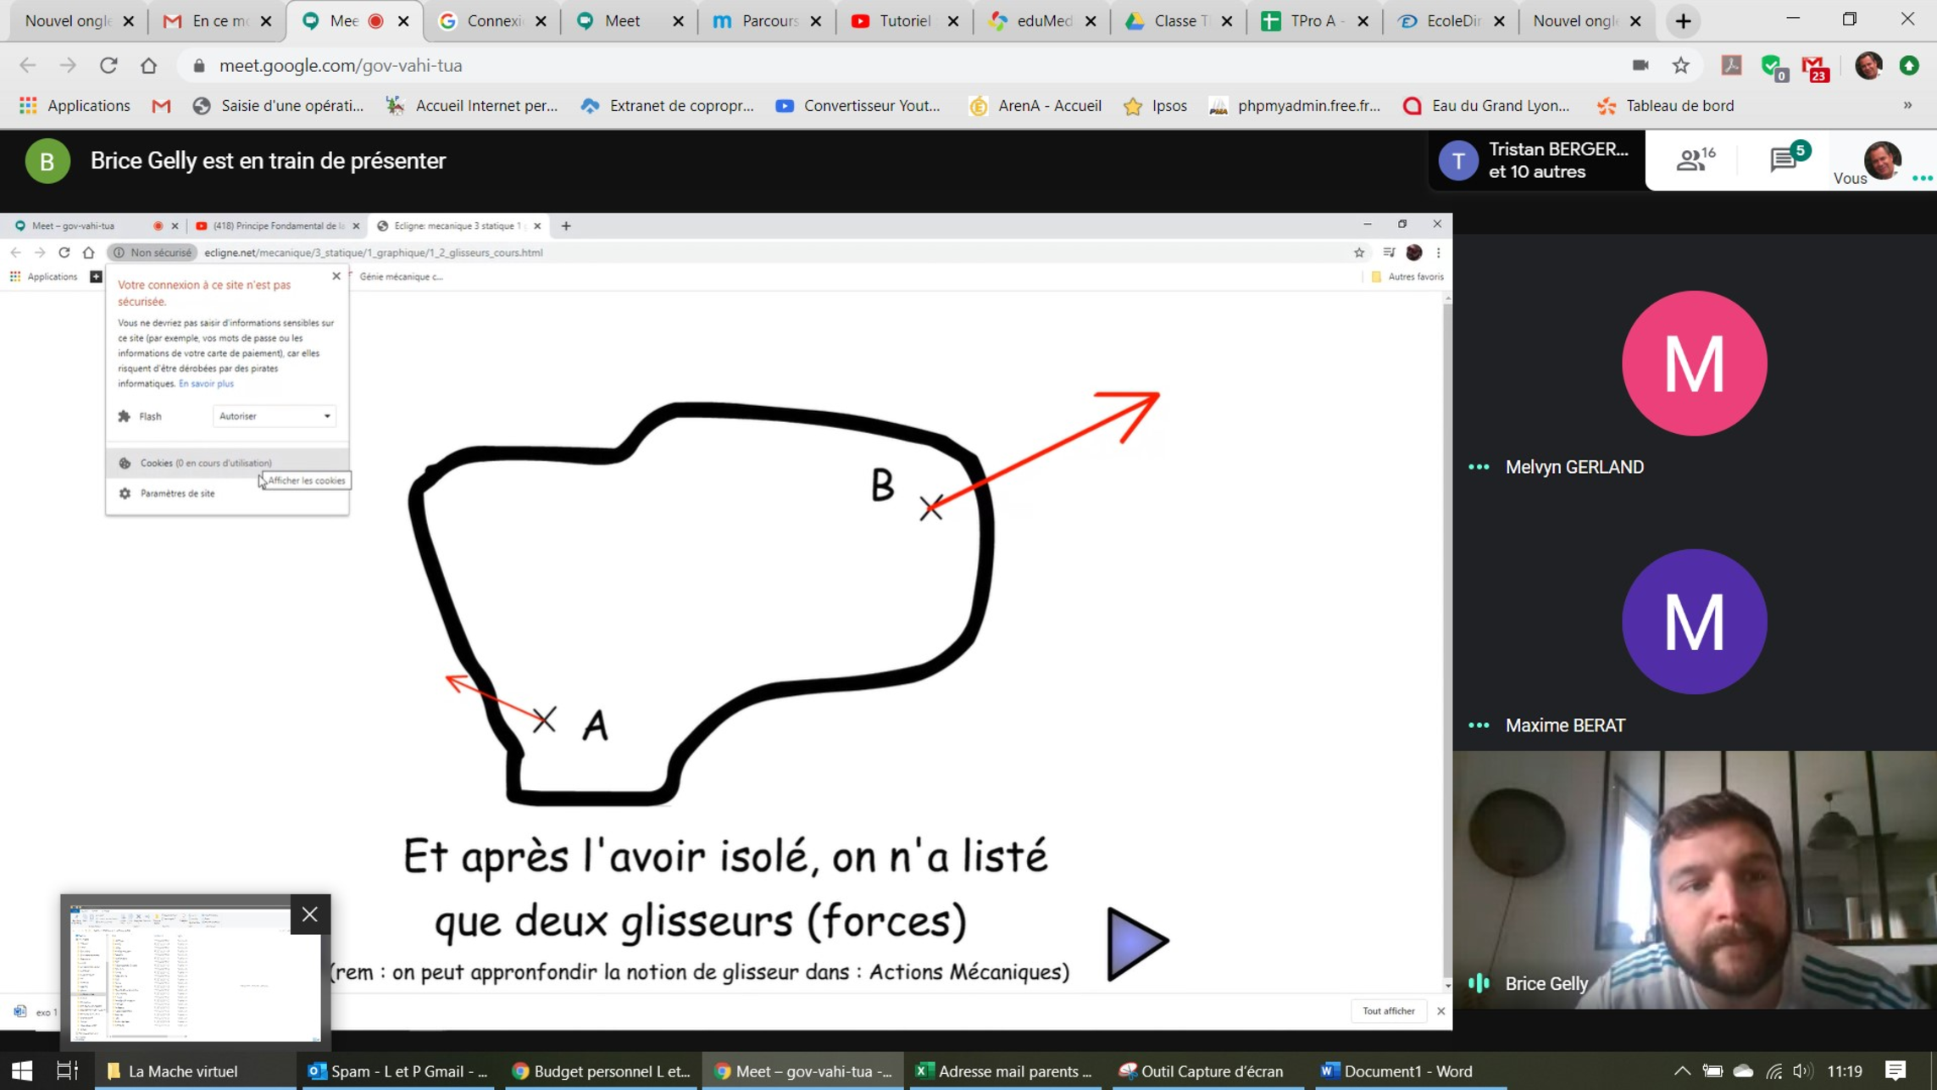Expand hidden bookmarks chevron
This screenshot has width=1937, height=1090.
point(1907,106)
